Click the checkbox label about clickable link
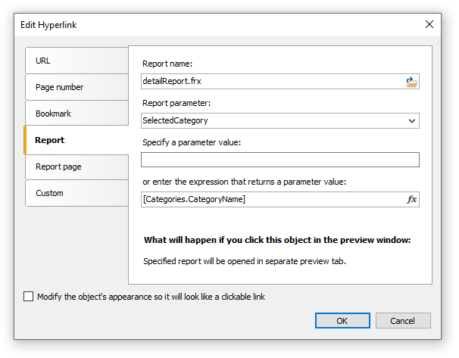Screen dimensions: 459x358 pyautogui.click(x=151, y=297)
